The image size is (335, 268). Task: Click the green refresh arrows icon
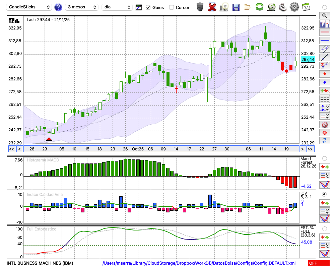tap(259, 7)
